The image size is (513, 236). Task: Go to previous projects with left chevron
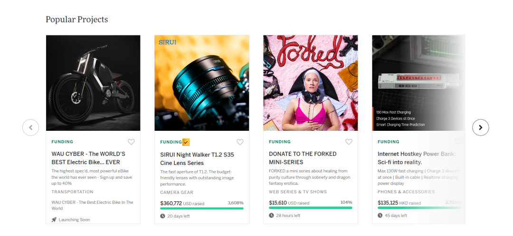tap(31, 127)
